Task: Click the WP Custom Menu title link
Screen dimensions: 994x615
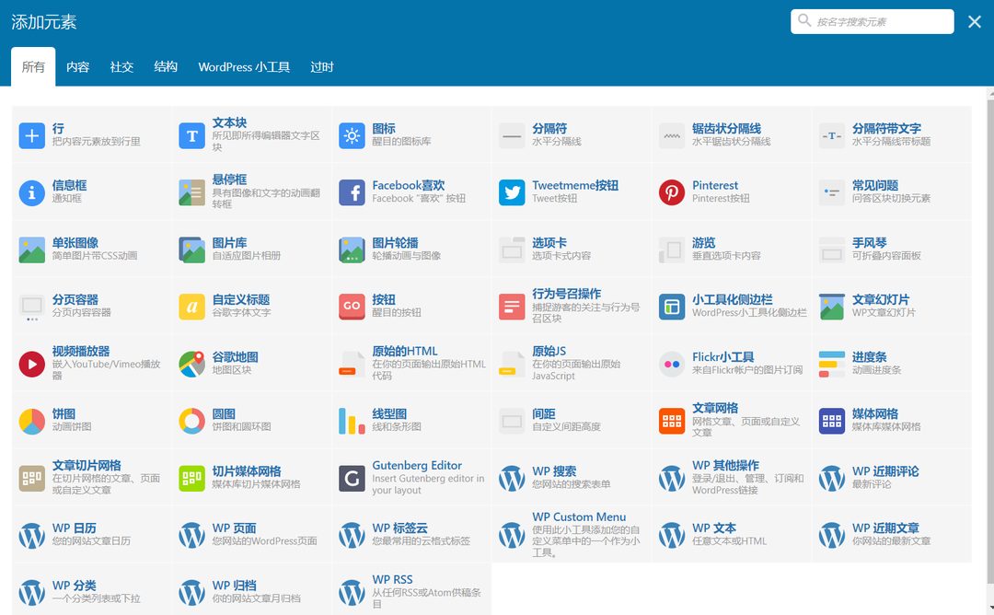Action: tap(578, 516)
